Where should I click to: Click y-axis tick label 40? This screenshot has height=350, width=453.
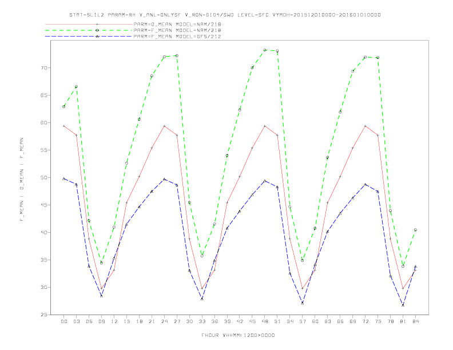(x=44, y=232)
